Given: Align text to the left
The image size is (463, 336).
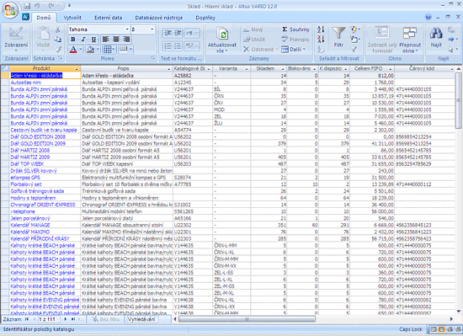Looking at the screenshot, I should coord(105,39).
